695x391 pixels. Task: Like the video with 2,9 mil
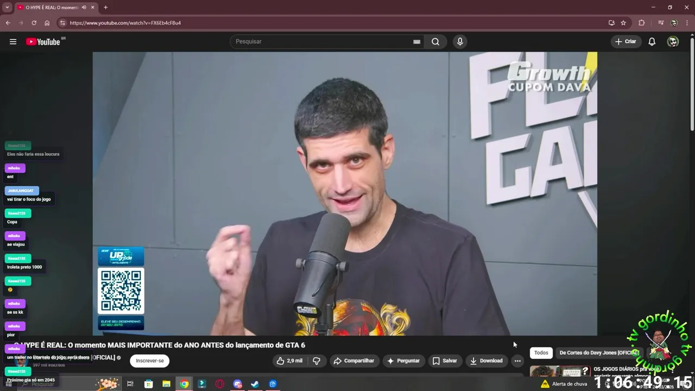pyautogui.click(x=289, y=361)
